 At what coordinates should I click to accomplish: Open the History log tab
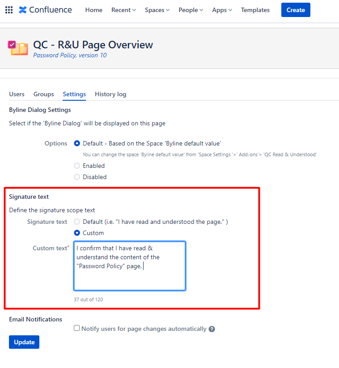[x=110, y=94]
